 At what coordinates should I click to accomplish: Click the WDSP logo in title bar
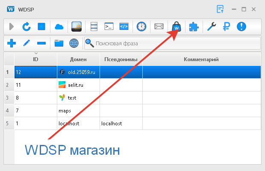[x=11, y=9]
